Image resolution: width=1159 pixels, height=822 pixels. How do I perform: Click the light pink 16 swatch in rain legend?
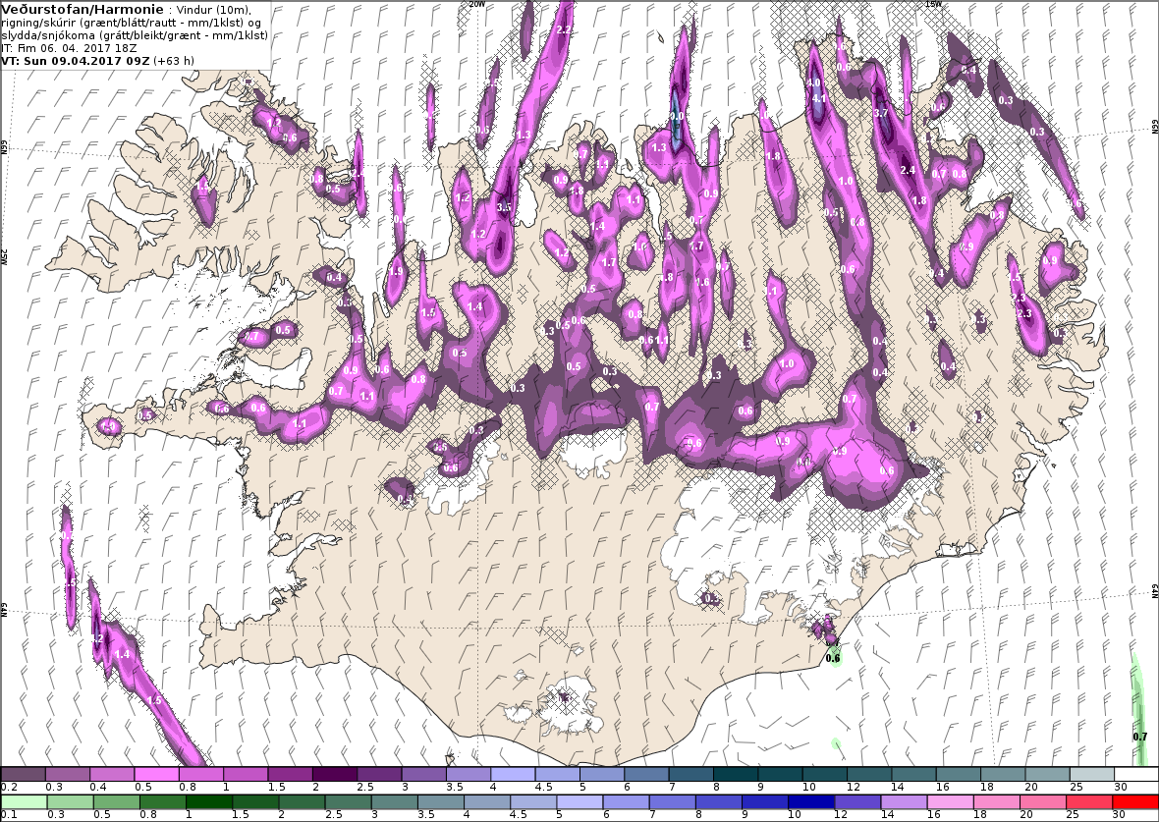[x=950, y=801]
